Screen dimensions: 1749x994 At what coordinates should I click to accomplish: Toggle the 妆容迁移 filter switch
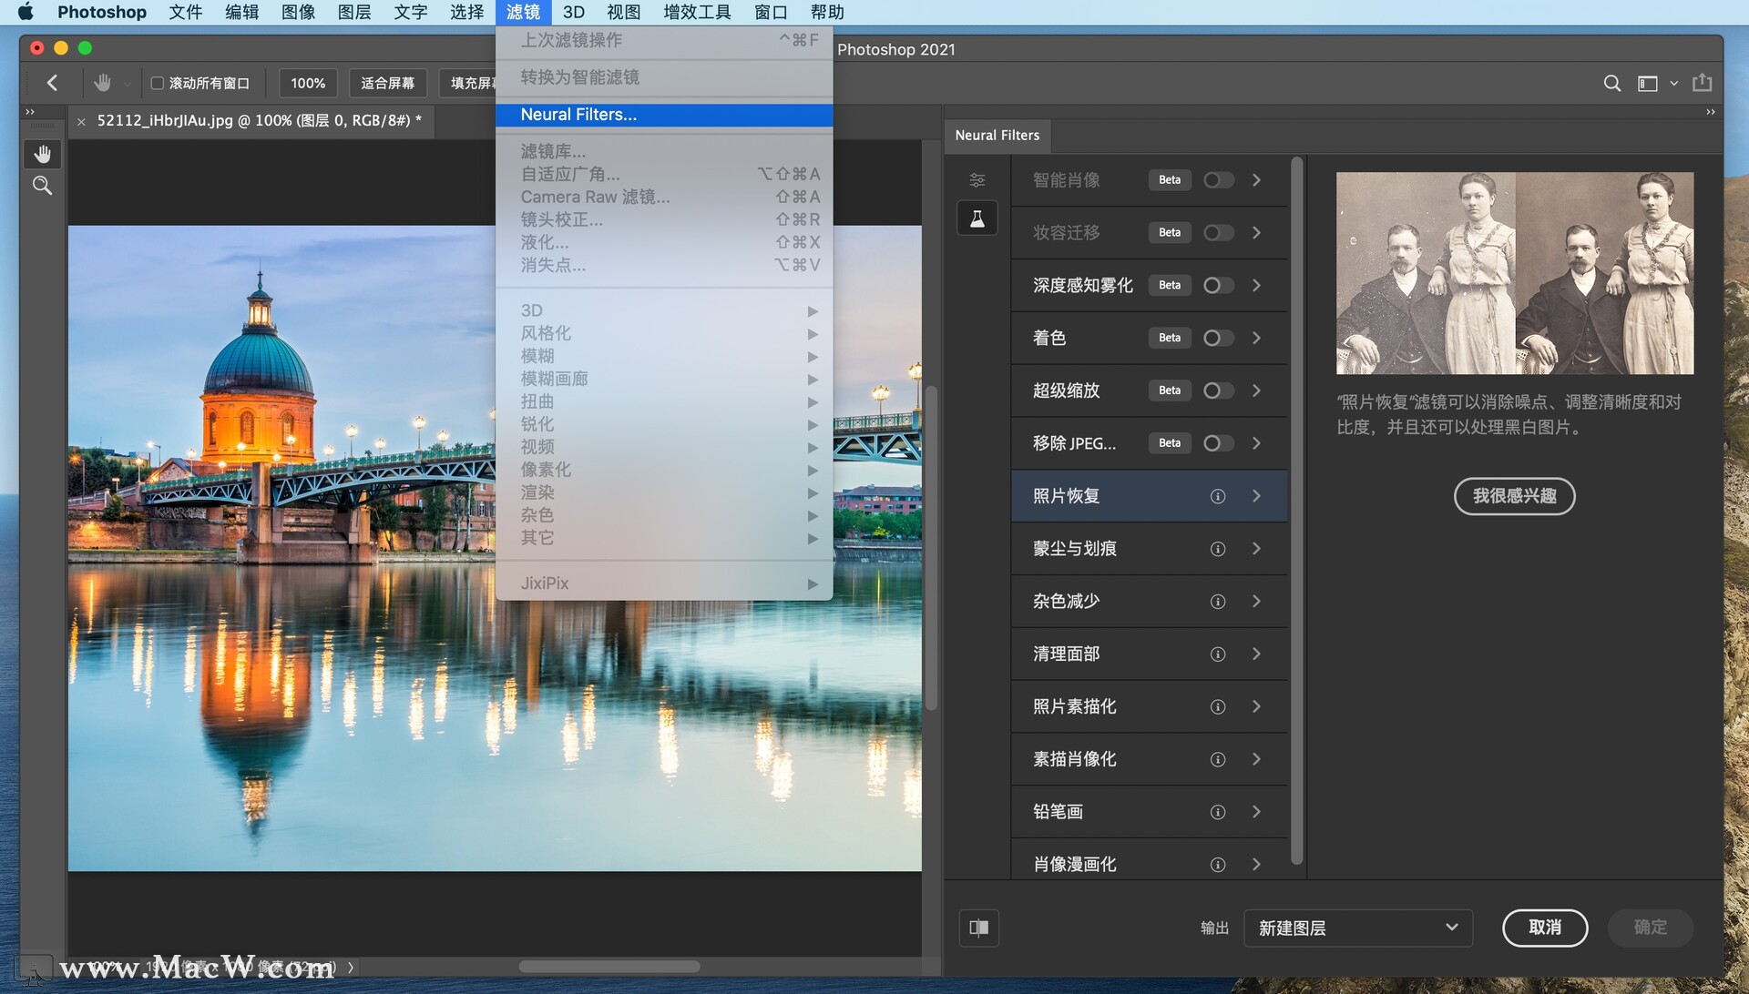coord(1218,233)
